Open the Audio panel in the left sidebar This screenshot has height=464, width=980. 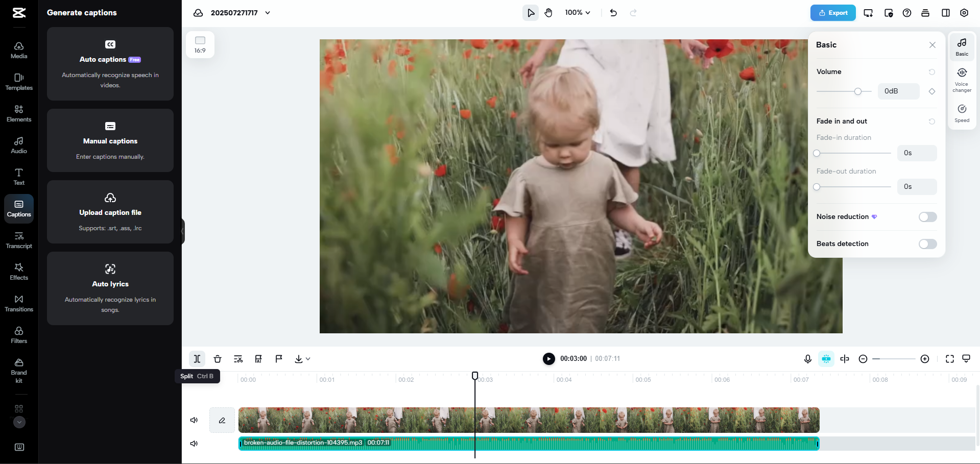[x=18, y=145]
